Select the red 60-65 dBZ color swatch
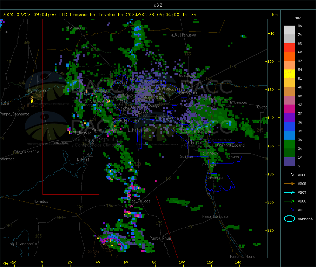This screenshot has width=316, height=267. pos(289,47)
